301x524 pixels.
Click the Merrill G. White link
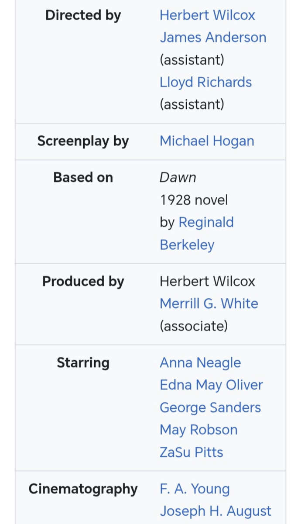[x=209, y=303]
